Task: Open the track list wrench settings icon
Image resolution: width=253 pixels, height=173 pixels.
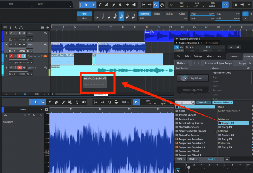Action: pyautogui.click(x=16, y=27)
